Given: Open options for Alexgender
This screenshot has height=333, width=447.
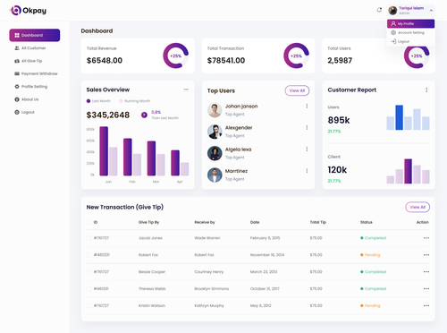Looking at the screenshot, I should 307,128.
